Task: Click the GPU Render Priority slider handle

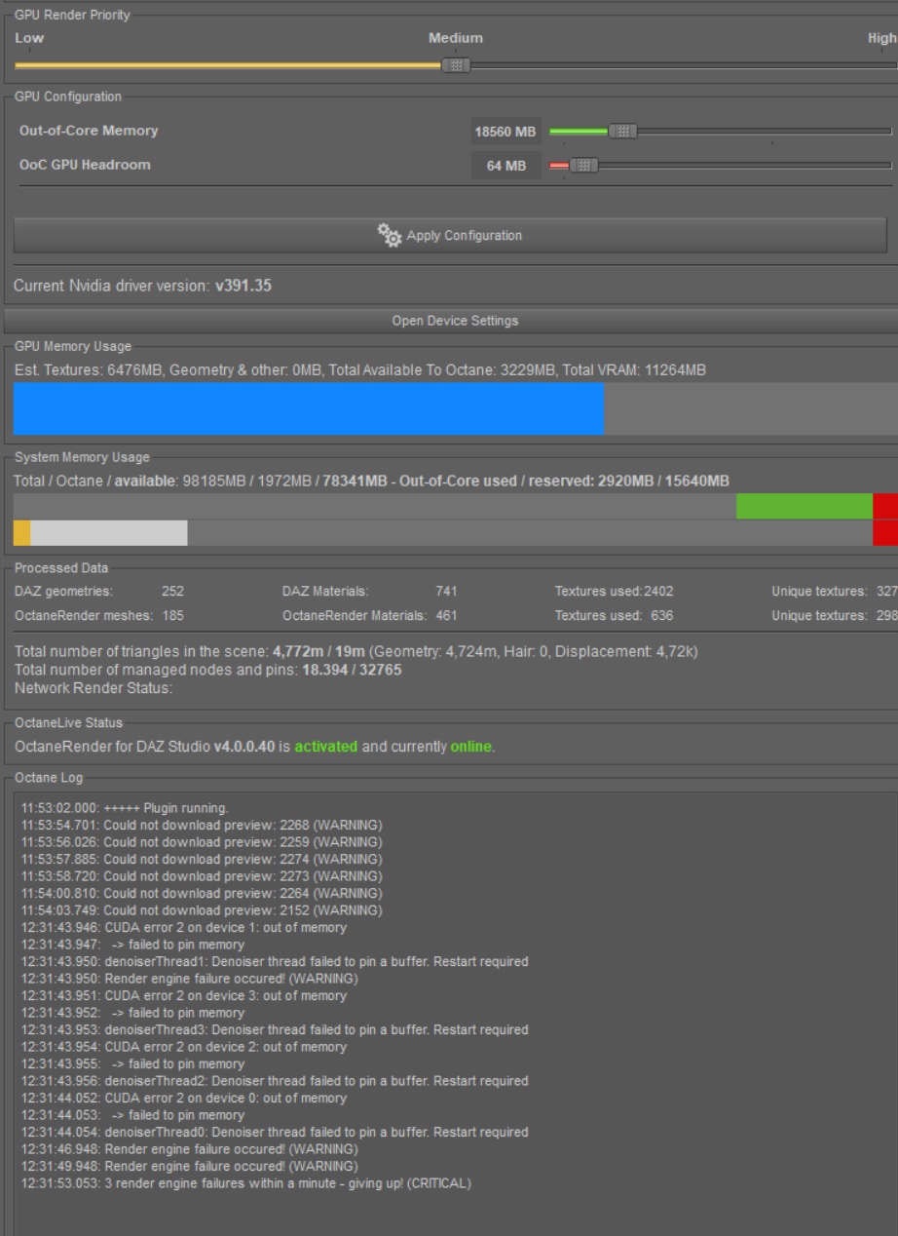Action: [455, 65]
